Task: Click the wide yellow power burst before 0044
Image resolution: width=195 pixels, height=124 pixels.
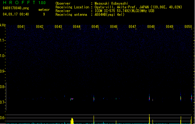Action: tap(72, 121)
